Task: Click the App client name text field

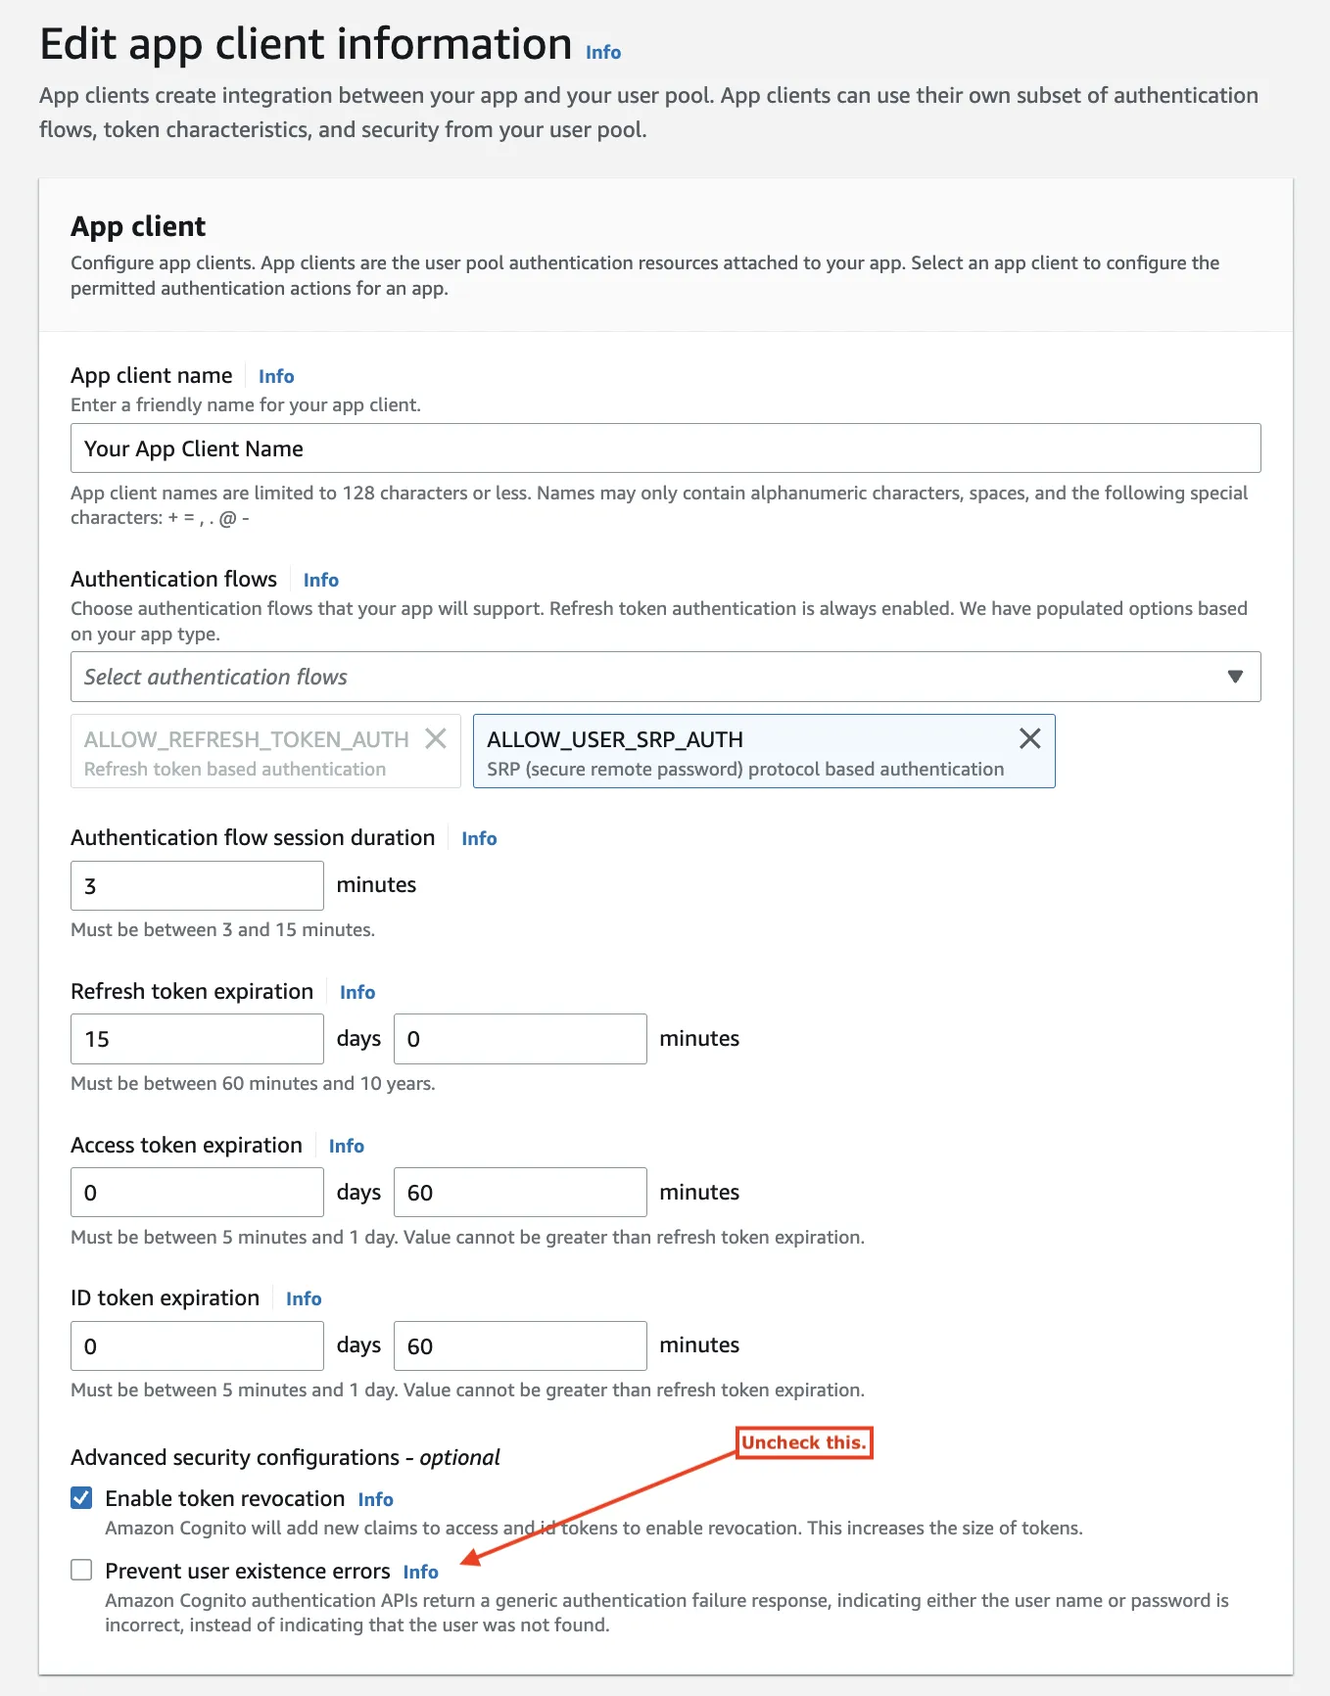Action: click(x=665, y=448)
